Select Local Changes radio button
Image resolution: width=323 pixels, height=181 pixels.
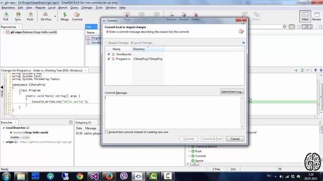132,43
